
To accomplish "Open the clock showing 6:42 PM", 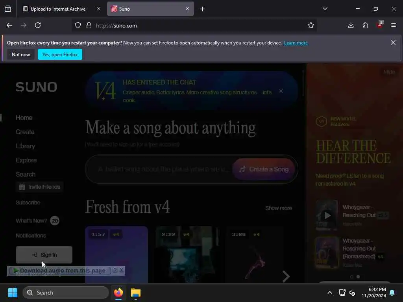I will (374, 293).
